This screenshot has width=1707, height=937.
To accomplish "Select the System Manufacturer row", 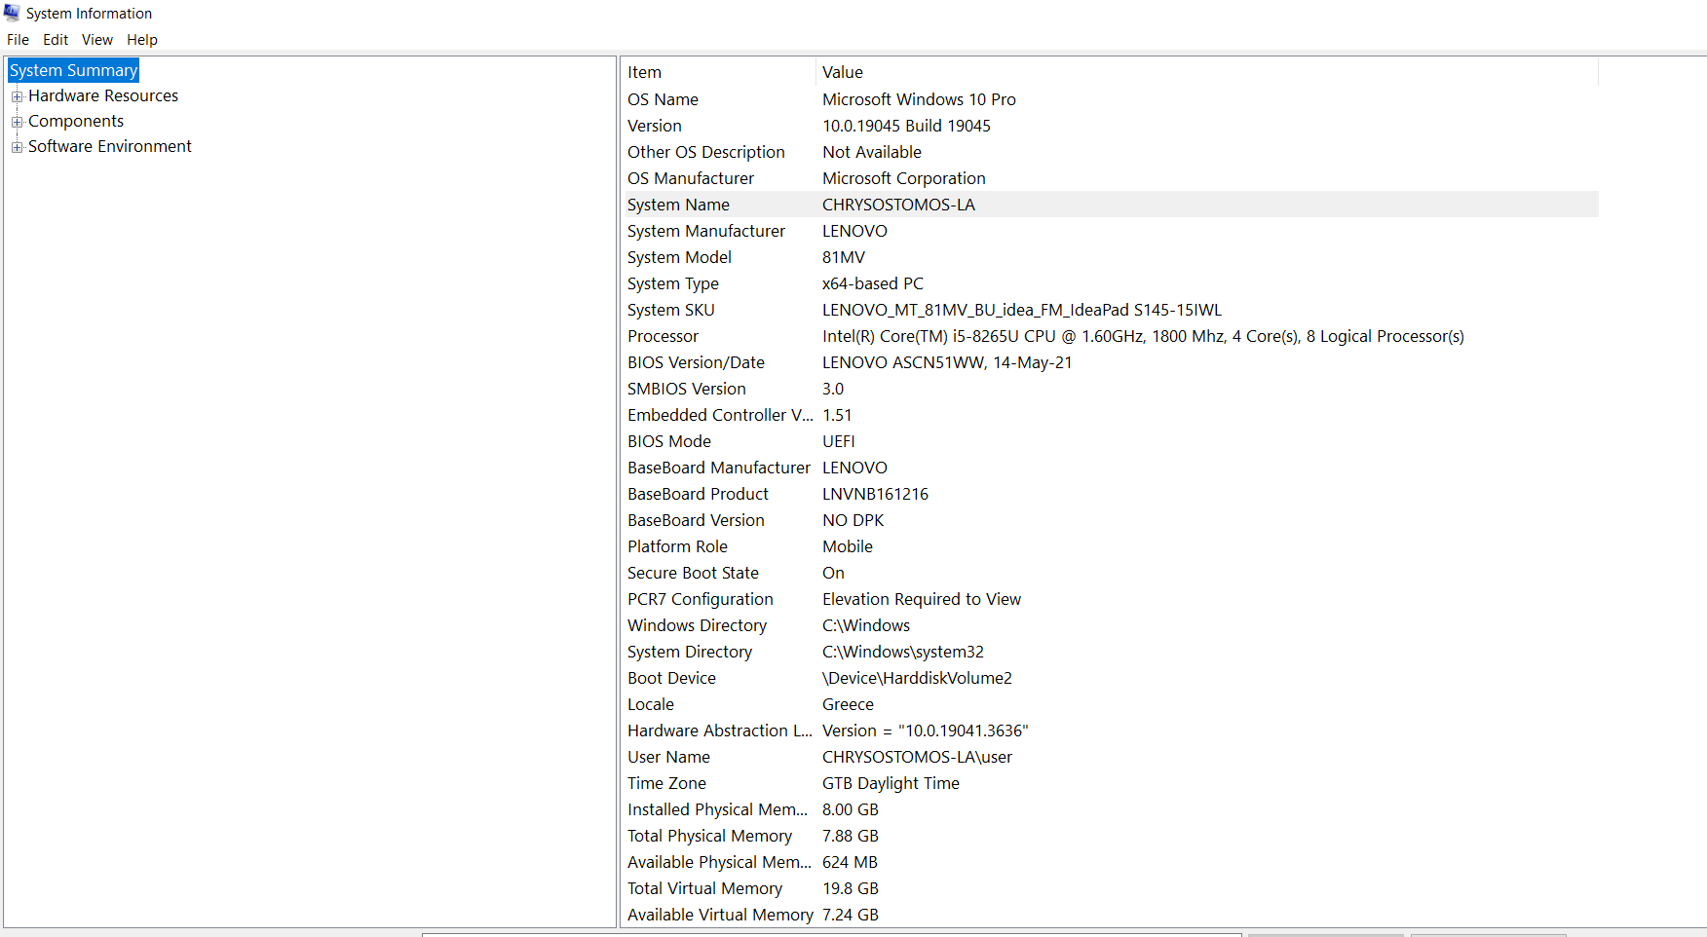I will pos(1110,231).
